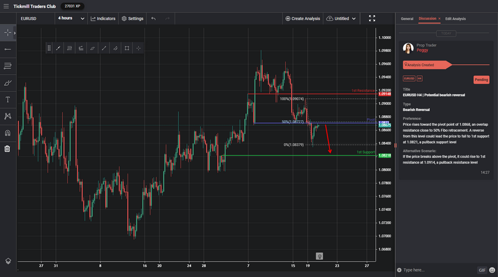Select the crosshair cursor tool in sidebar
498x277 pixels.
click(x=7, y=33)
